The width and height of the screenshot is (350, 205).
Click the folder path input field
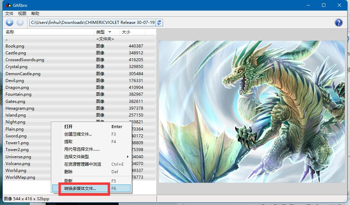coord(92,23)
